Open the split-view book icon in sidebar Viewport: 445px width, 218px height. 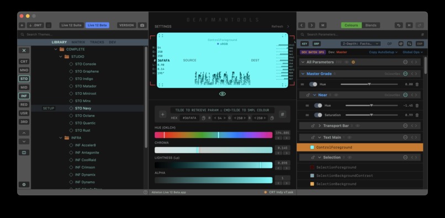tap(24, 152)
